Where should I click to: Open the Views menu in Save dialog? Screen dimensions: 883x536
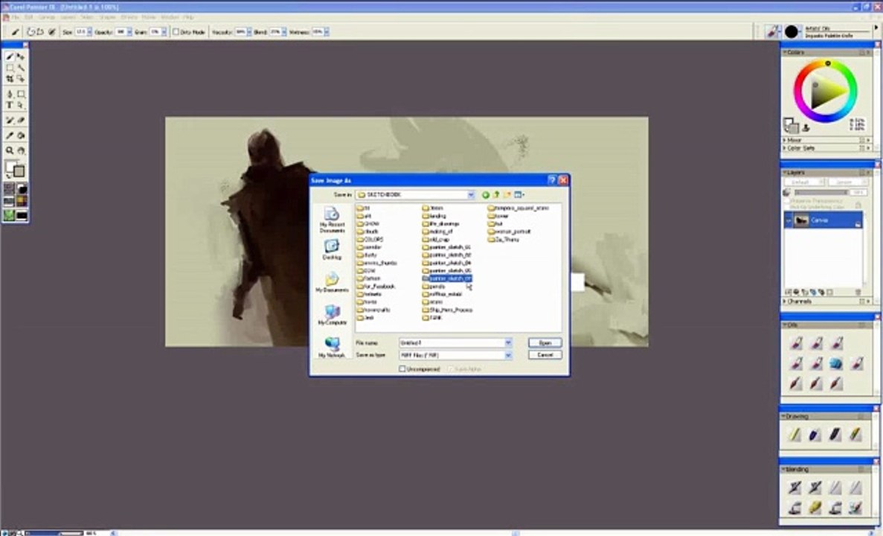518,194
